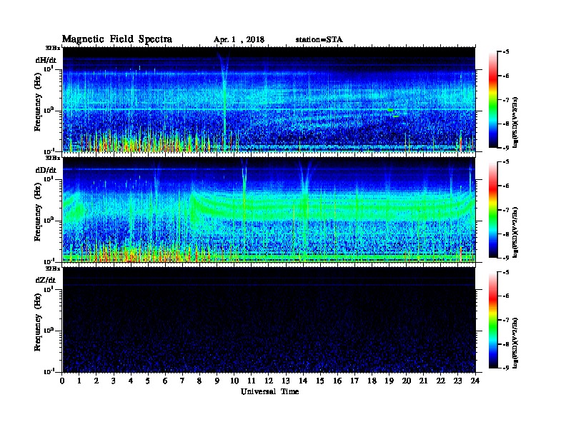Click the -7 tick on dD/dt colorbar
Image resolution: width=566 pixels, height=437 pixels.
(505, 210)
